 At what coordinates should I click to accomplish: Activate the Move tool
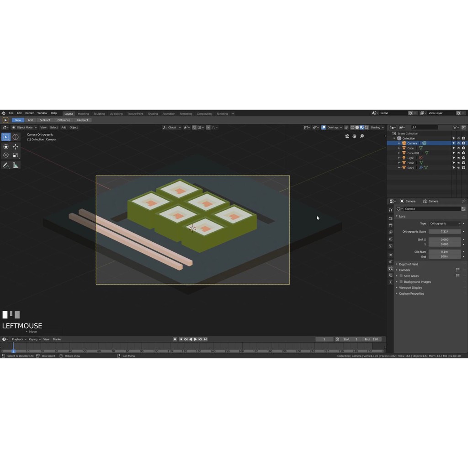(16, 147)
